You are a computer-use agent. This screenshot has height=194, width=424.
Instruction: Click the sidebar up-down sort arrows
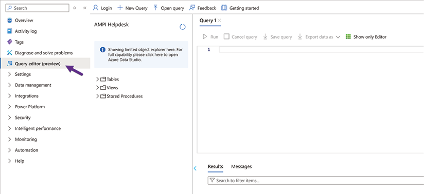(75, 8)
